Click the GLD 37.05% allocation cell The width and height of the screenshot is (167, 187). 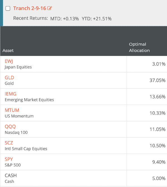[157, 80]
